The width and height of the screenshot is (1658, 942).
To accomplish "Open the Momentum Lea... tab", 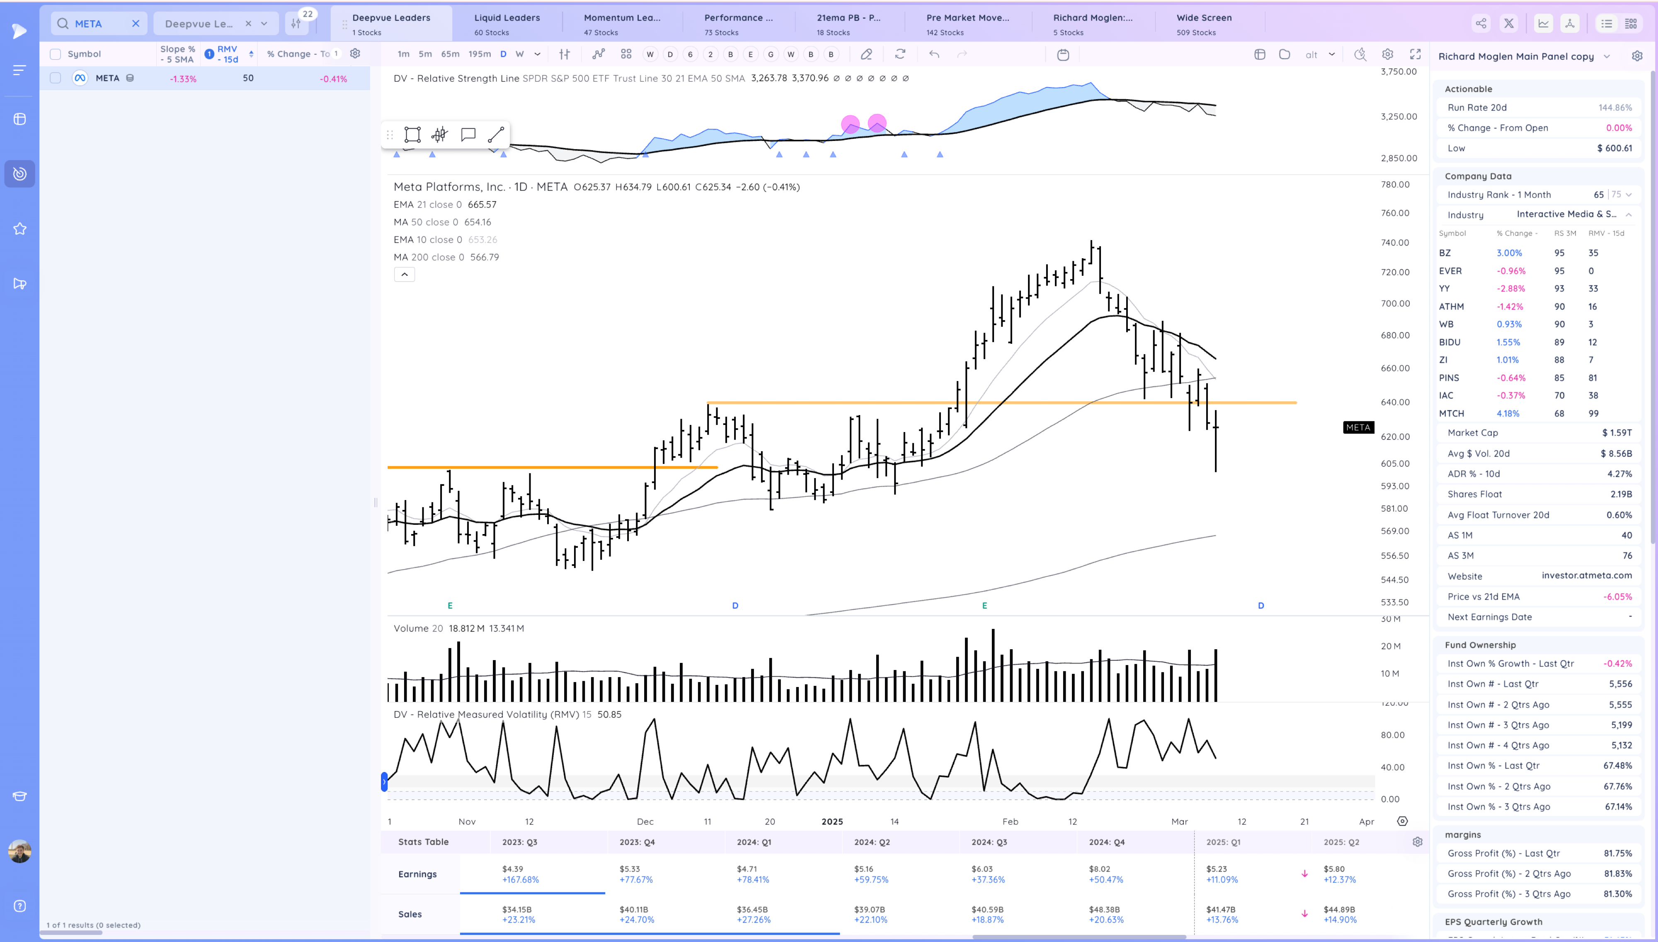I will pos(622,24).
